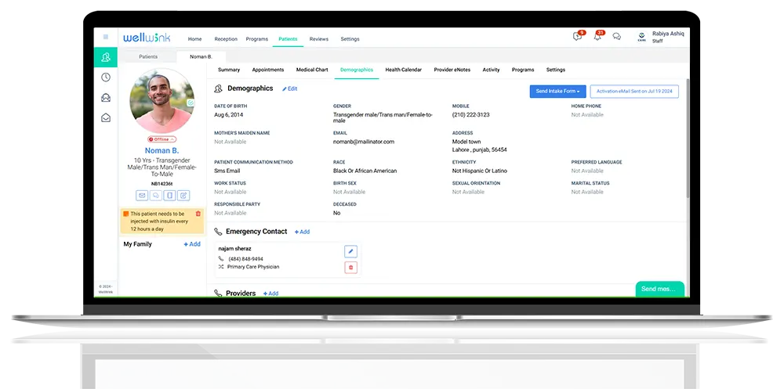The image size is (784, 389).
Task: Click the Edit link beside Demographics
Action: point(290,89)
